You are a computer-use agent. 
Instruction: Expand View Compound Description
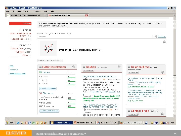[50, 60]
